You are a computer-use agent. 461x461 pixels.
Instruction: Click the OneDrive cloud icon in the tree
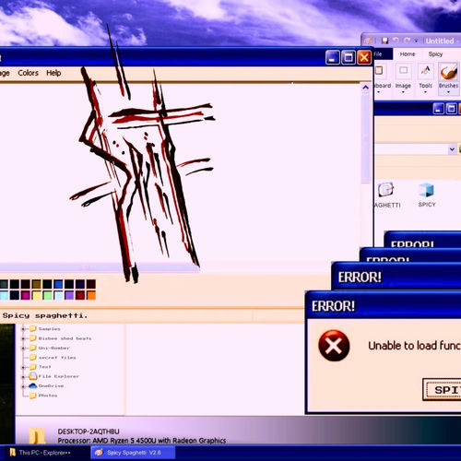(x=33, y=385)
